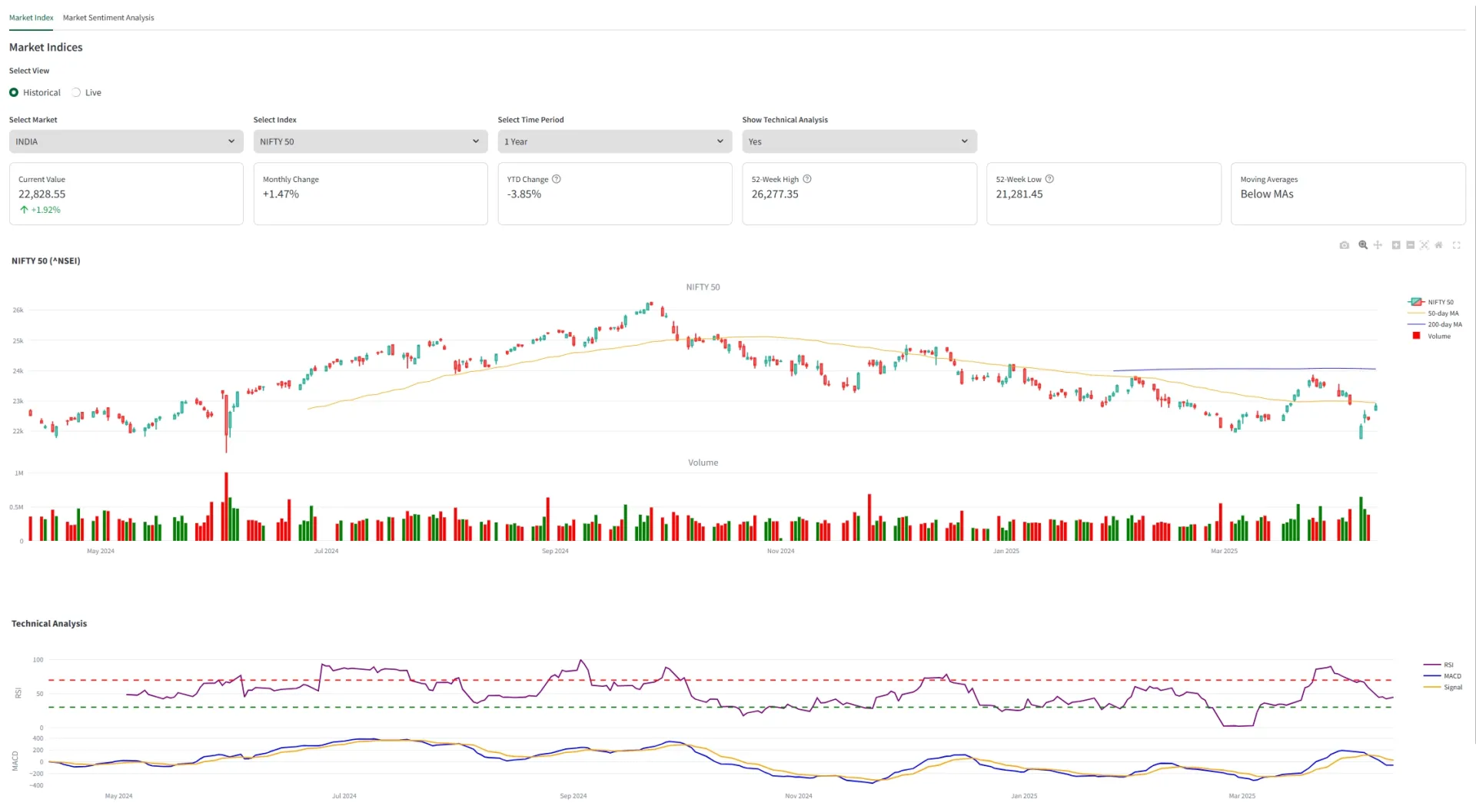Toggle MACD trace in technical legend
This screenshot has width=1476, height=806.
click(1442, 676)
